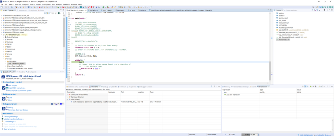
Task: Switch to the clock_config.c editor tab
Action: [x=107, y=10]
